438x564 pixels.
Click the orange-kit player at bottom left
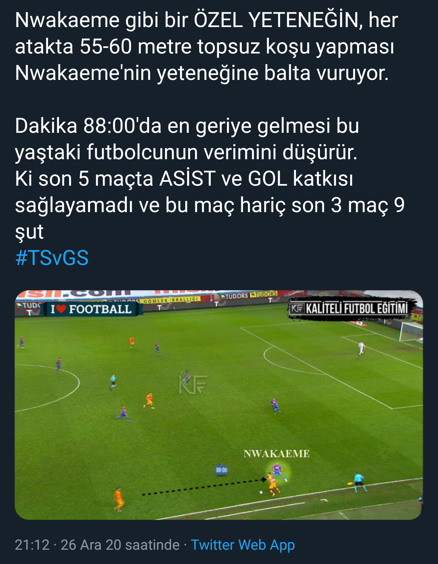[119, 498]
